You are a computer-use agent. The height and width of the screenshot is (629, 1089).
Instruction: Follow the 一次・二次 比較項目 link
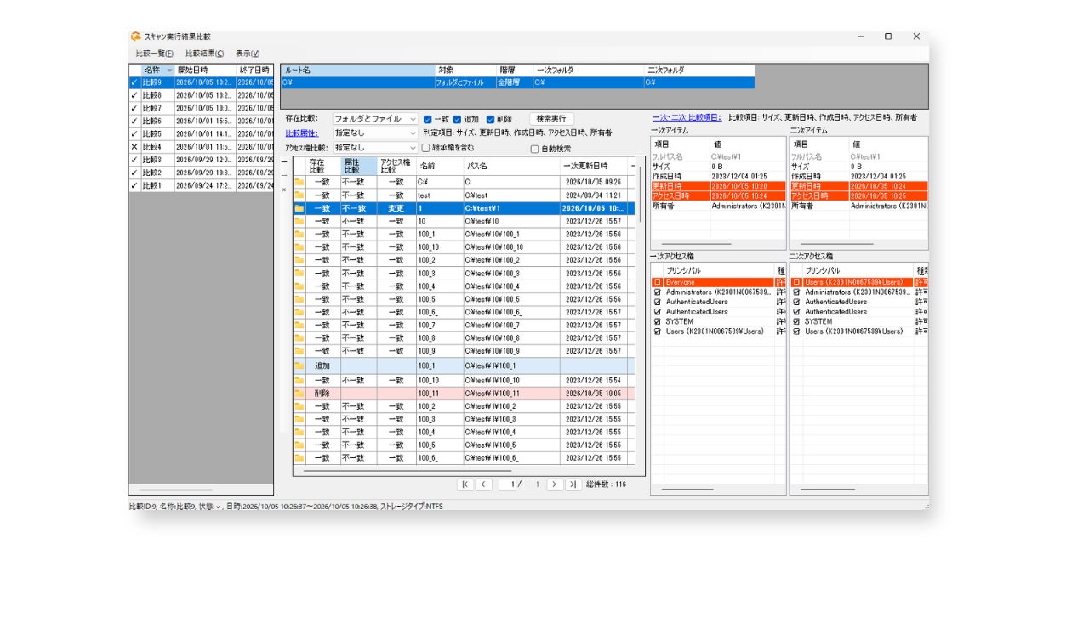tap(687, 117)
